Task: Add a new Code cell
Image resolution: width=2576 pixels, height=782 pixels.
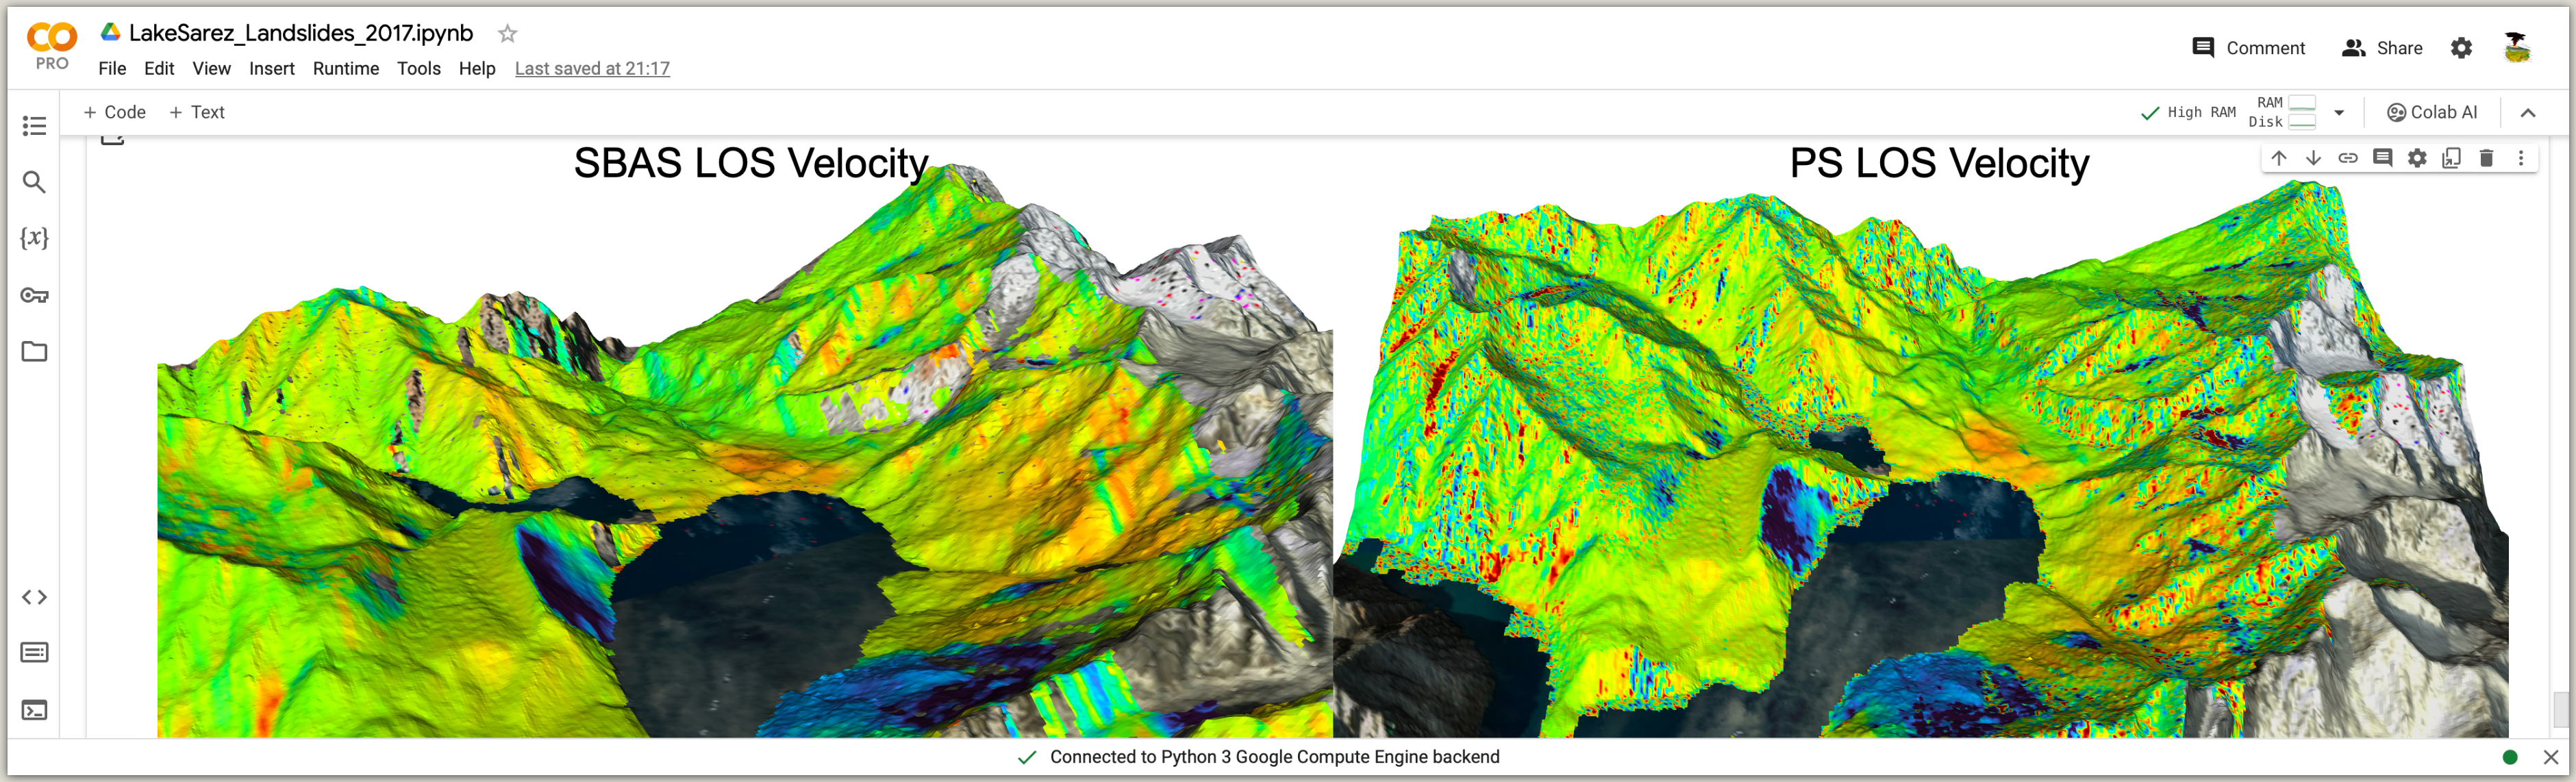Action: (x=115, y=112)
